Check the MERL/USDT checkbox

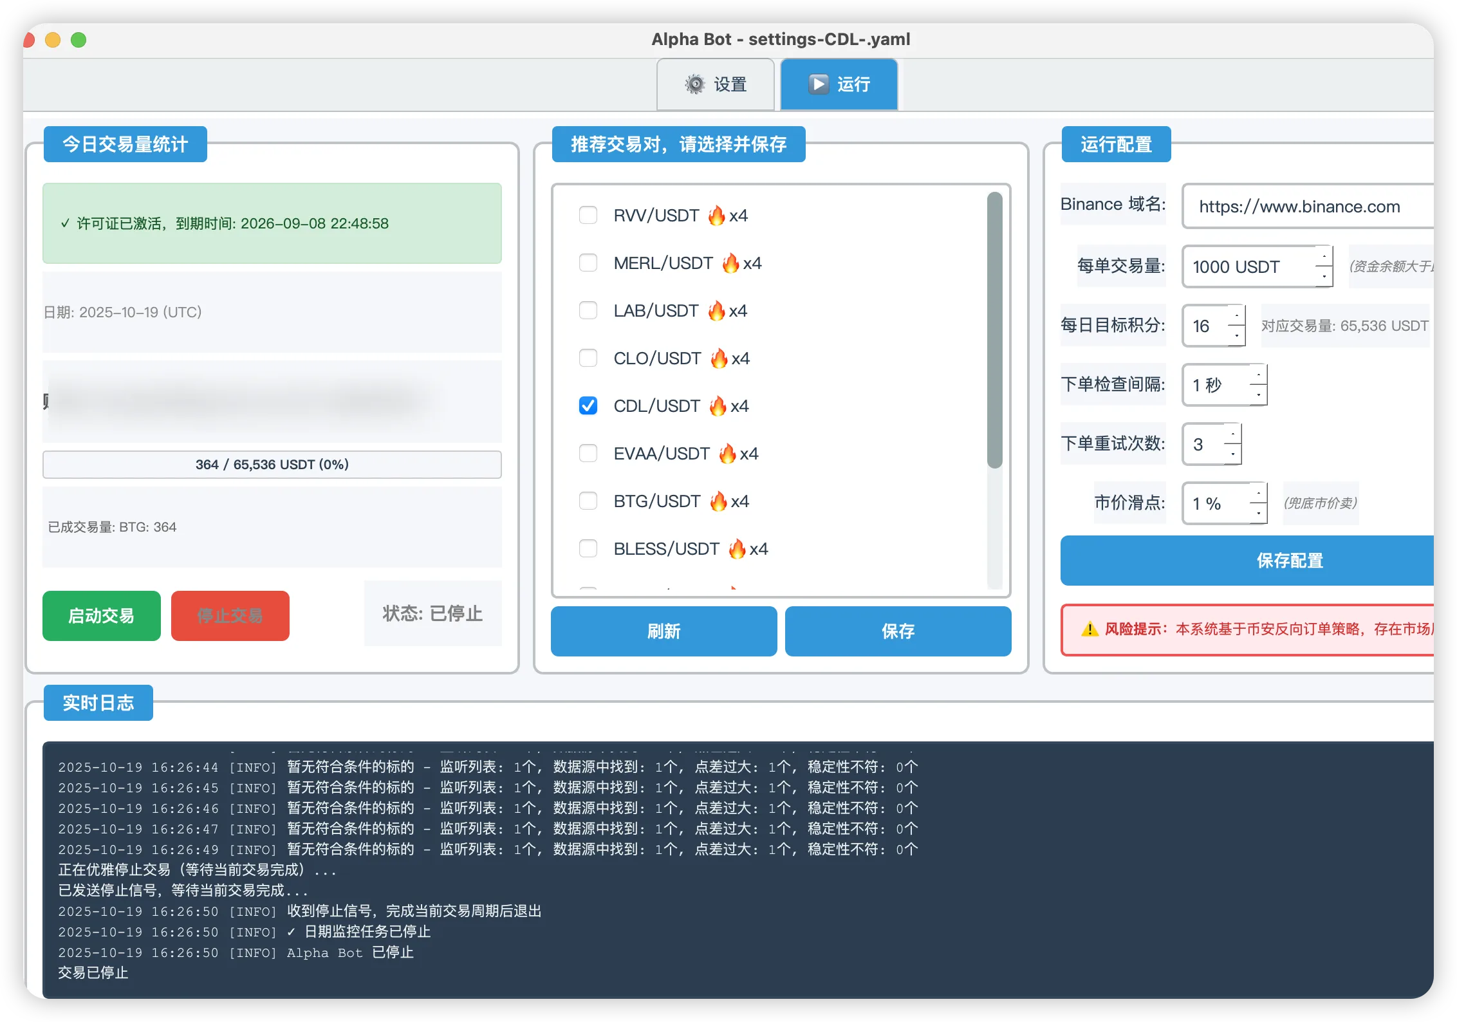coord(588,263)
